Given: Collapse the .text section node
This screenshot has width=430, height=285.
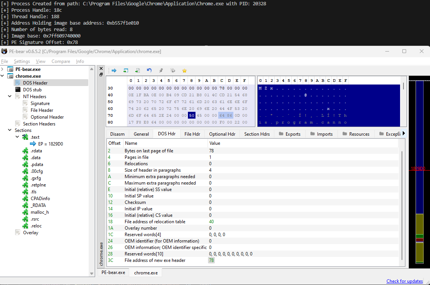Looking at the screenshot, I should [17, 137].
